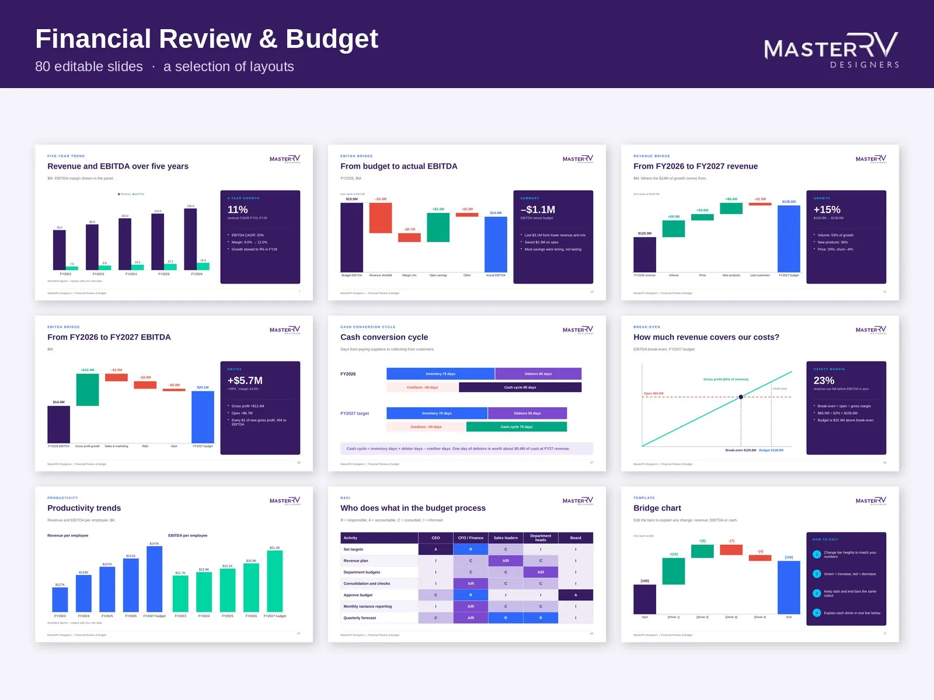
Task: Click the 'Change bar heights' step icon
Action: click(x=817, y=554)
